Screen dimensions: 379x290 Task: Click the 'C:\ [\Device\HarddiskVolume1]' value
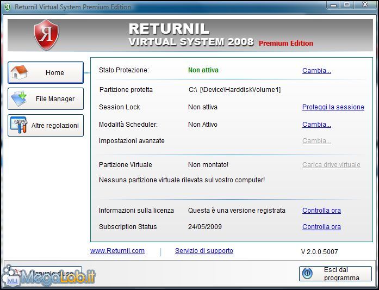click(234, 89)
